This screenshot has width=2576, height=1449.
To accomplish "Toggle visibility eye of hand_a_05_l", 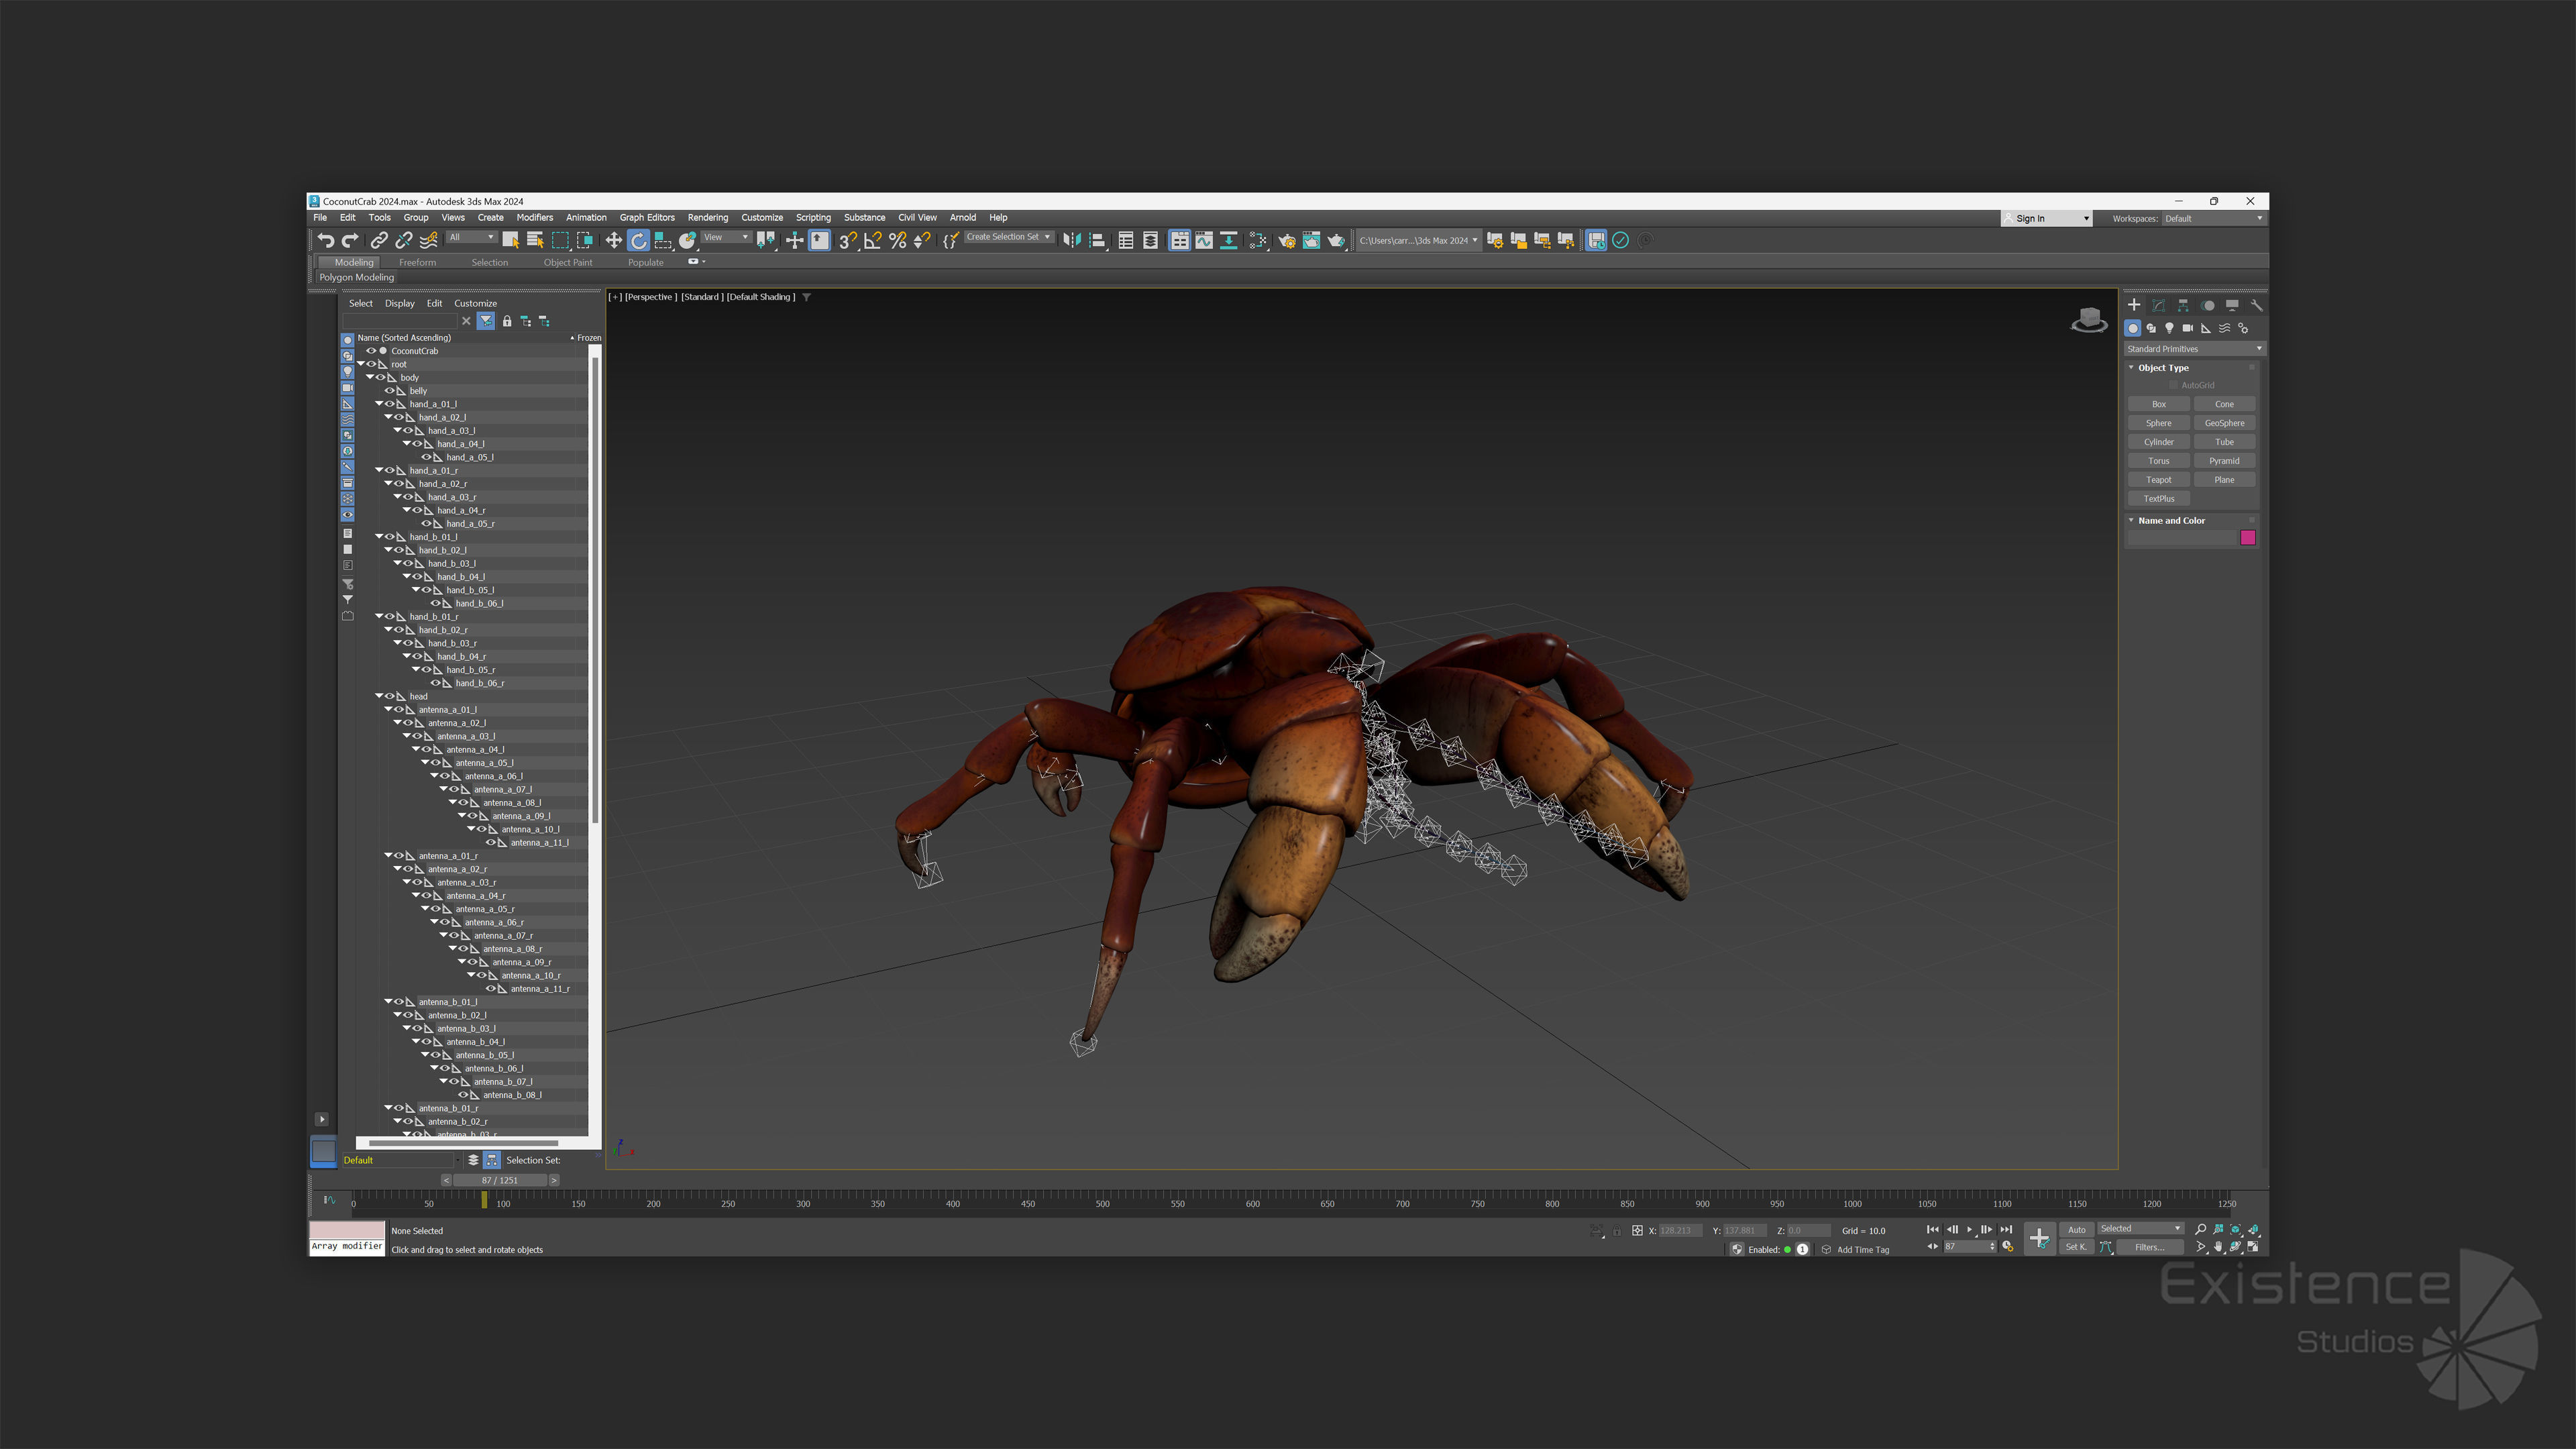I will pos(427,457).
